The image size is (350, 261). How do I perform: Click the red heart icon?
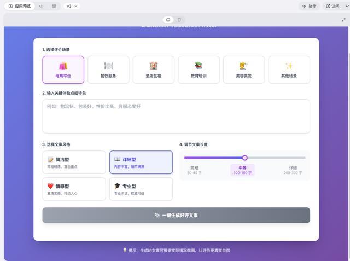(x=50, y=186)
